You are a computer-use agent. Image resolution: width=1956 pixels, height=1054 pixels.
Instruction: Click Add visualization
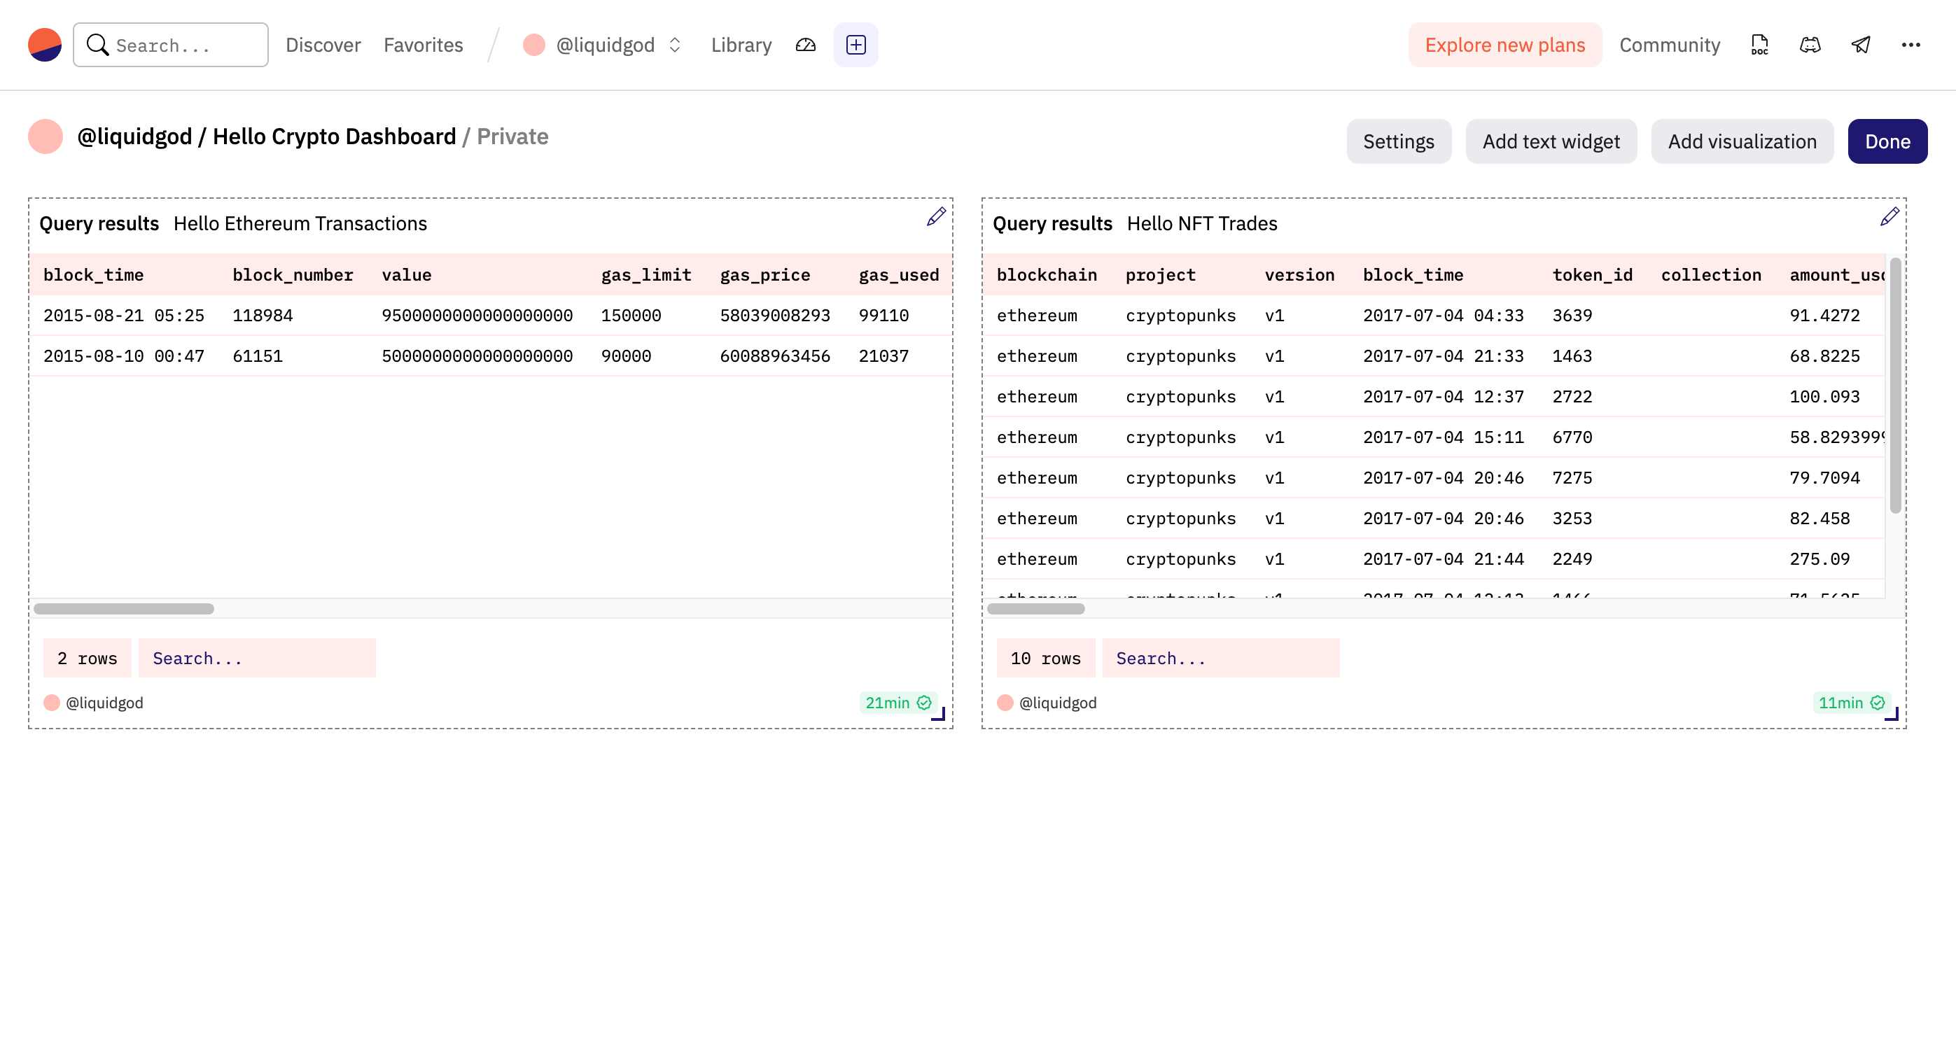(1742, 141)
